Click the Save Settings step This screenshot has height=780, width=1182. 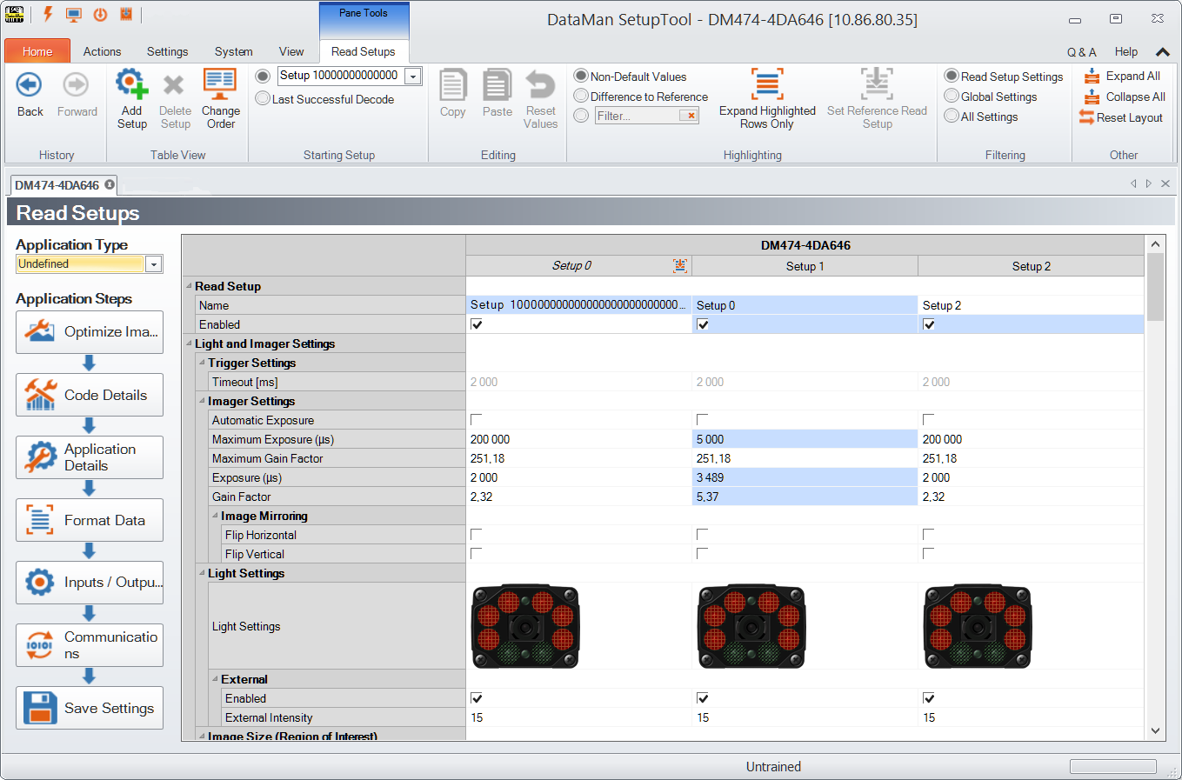tap(90, 708)
